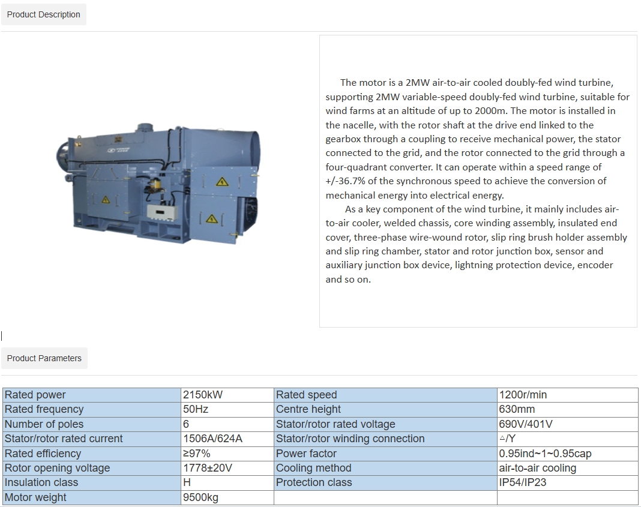
Task: Click the 690V/401V rated voltage value
Action: point(526,424)
